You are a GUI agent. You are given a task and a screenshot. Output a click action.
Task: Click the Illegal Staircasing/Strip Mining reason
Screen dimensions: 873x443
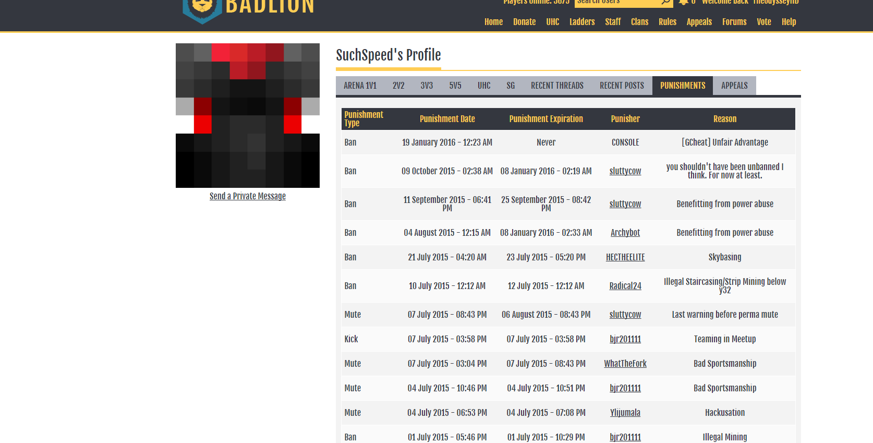pyautogui.click(x=725, y=286)
